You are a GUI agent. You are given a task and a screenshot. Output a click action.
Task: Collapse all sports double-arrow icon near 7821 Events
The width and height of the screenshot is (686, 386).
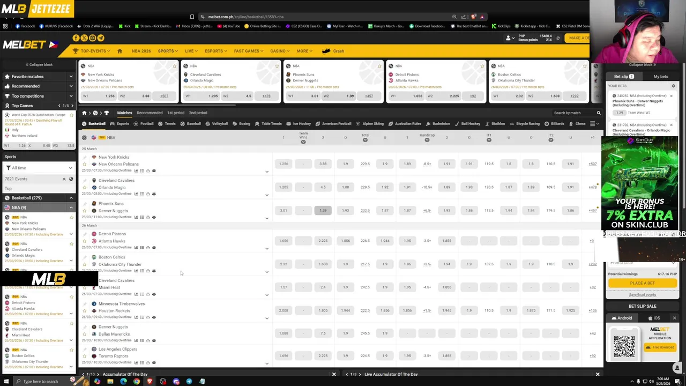tap(64, 179)
